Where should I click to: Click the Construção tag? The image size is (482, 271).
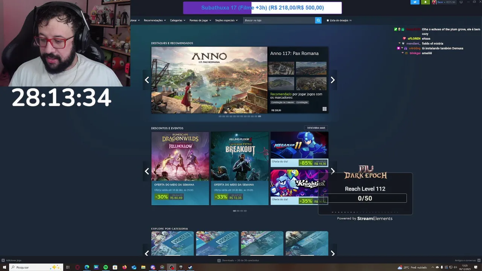click(302, 102)
